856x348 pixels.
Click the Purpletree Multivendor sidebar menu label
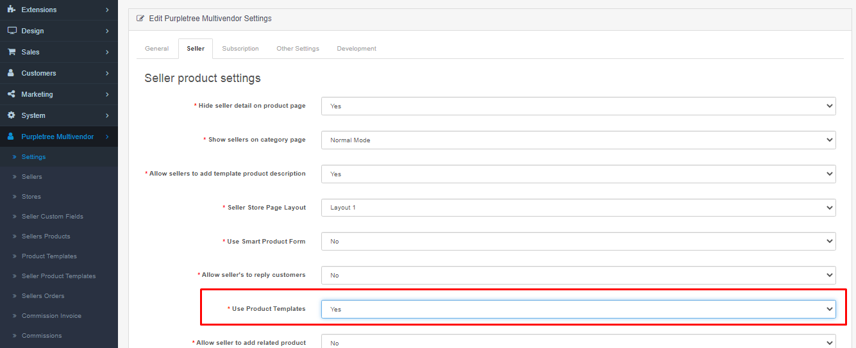point(58,137)
